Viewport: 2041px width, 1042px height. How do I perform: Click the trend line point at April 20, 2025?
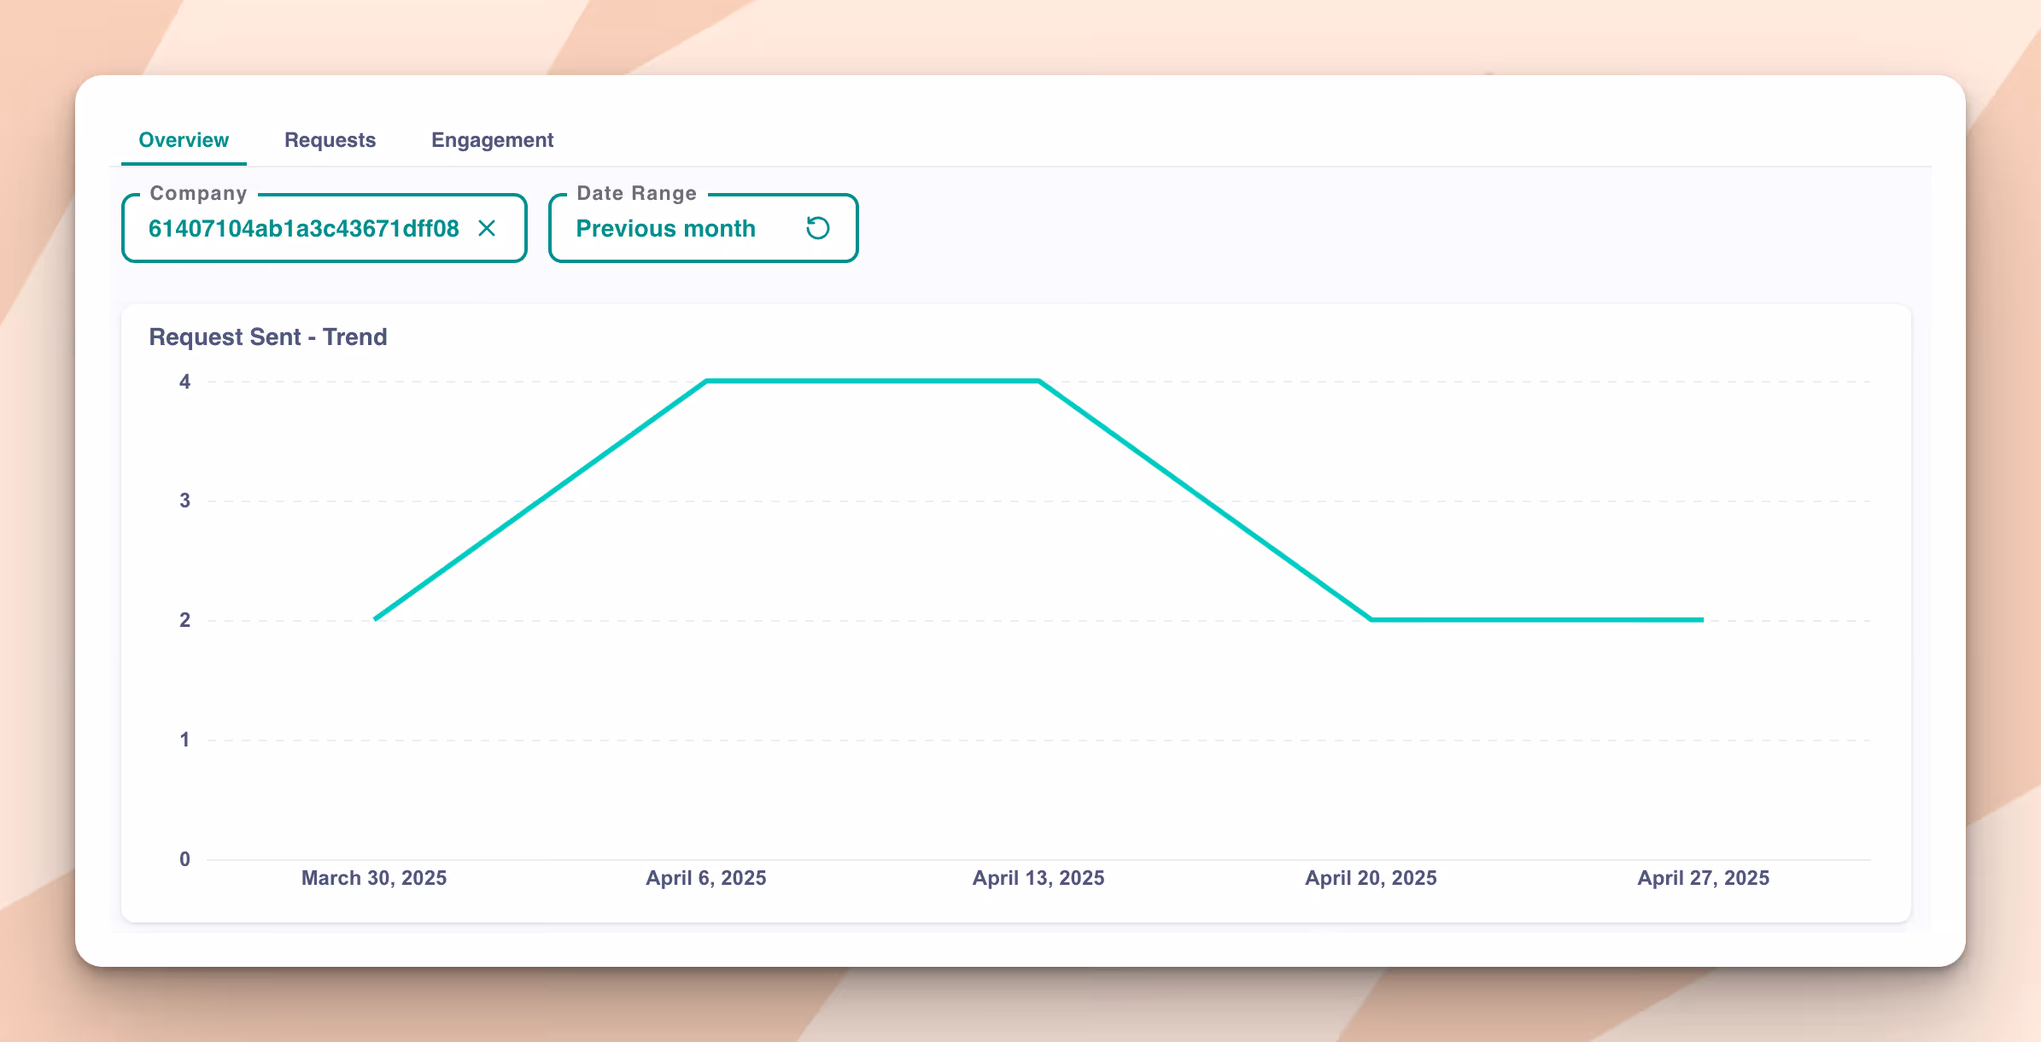(x=1371, y=619)
